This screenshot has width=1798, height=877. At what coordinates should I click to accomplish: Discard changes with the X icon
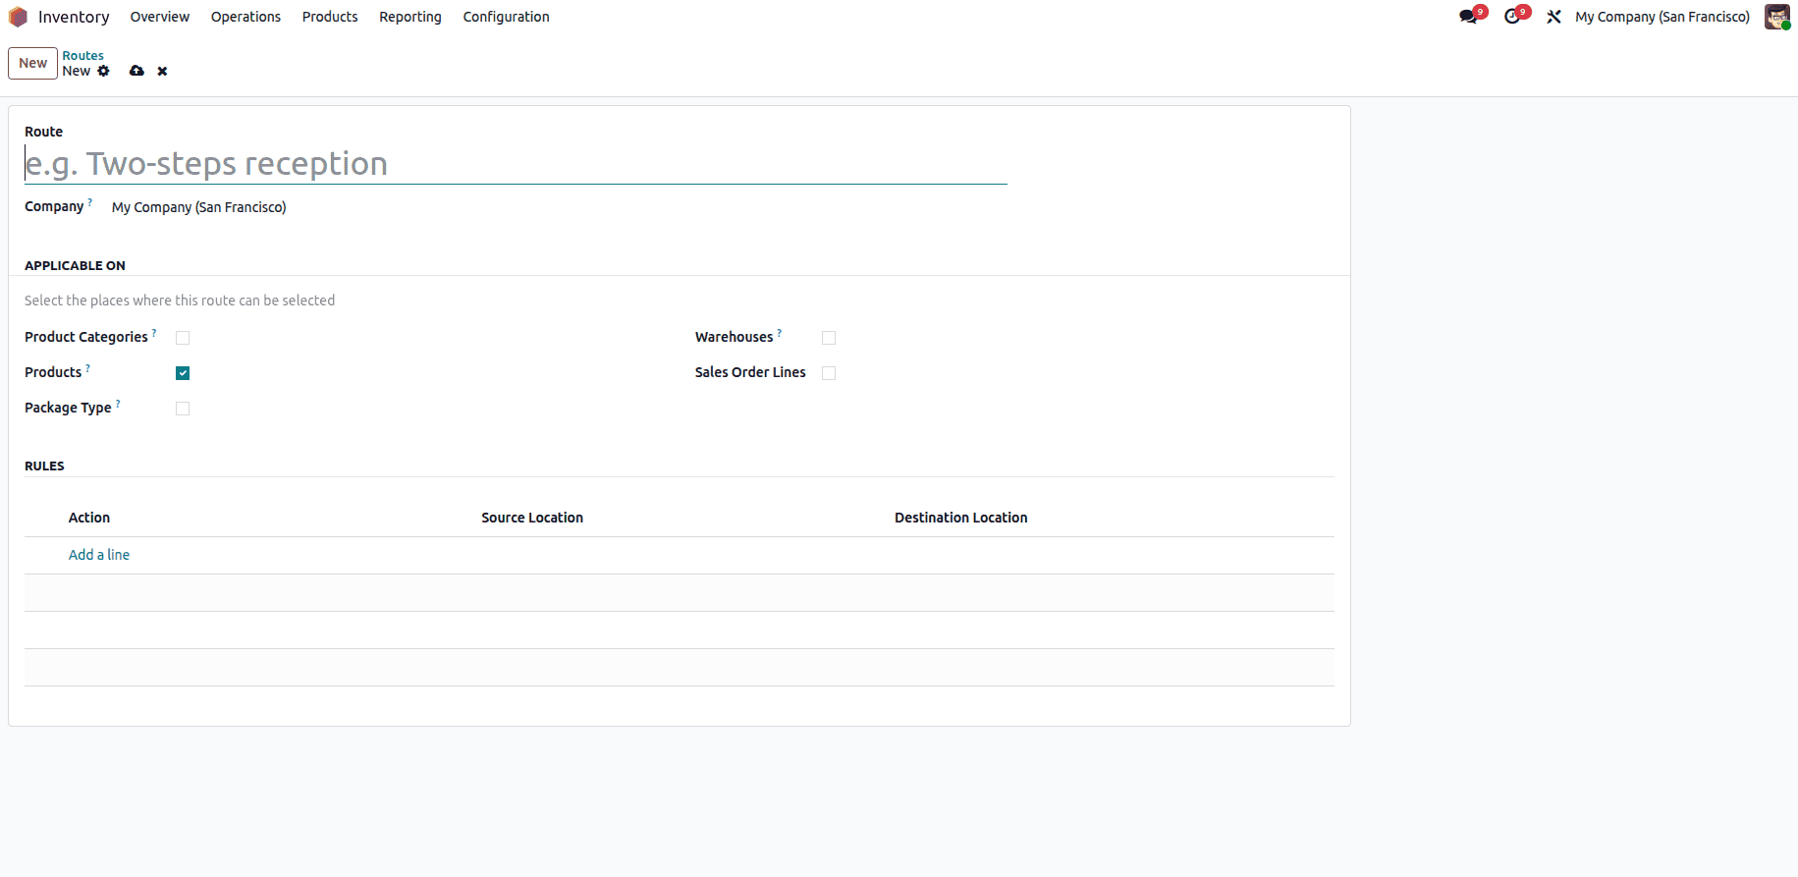[x=162, y=71]
